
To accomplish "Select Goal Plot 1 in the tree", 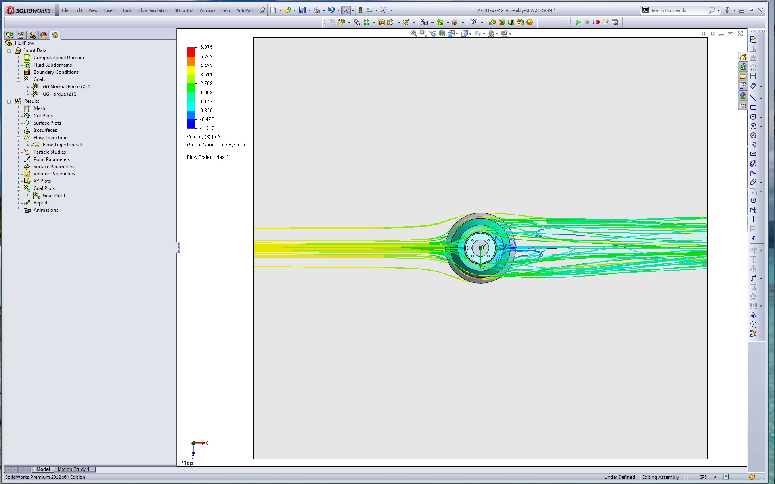I will (54, 196).
